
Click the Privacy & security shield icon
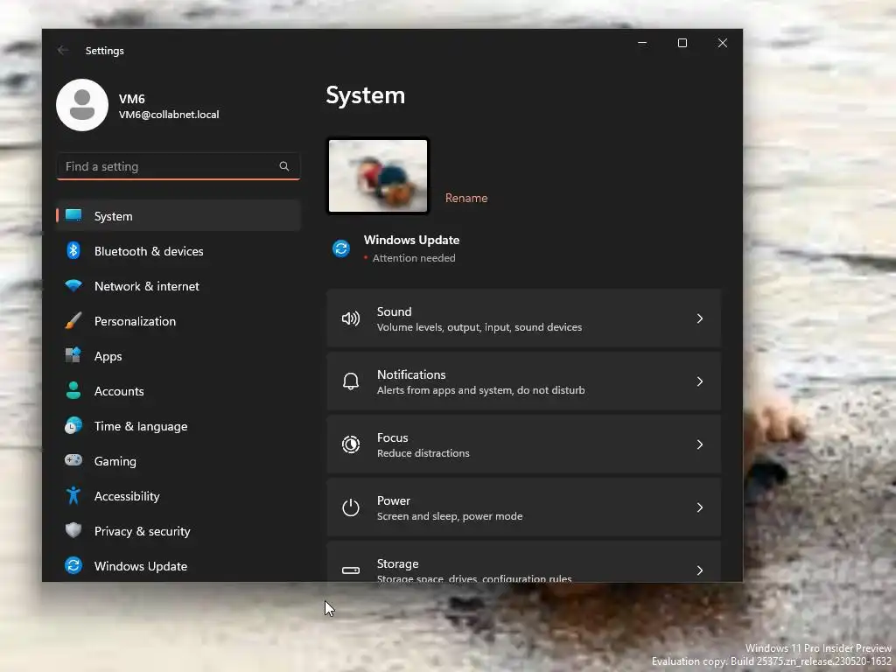click(73, 530)
